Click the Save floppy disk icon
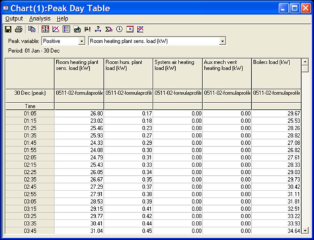 pos(9,29)
